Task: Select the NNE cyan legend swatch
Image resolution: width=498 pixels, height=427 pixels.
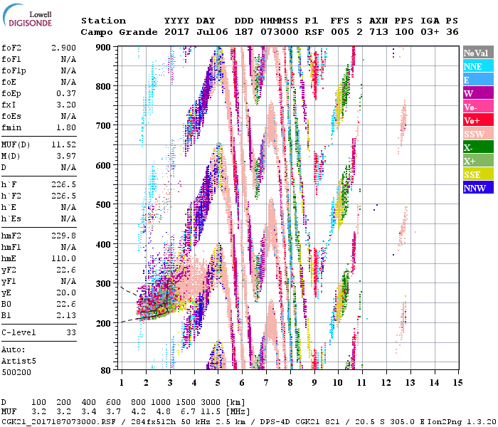Action: click(x=478, y=66)
